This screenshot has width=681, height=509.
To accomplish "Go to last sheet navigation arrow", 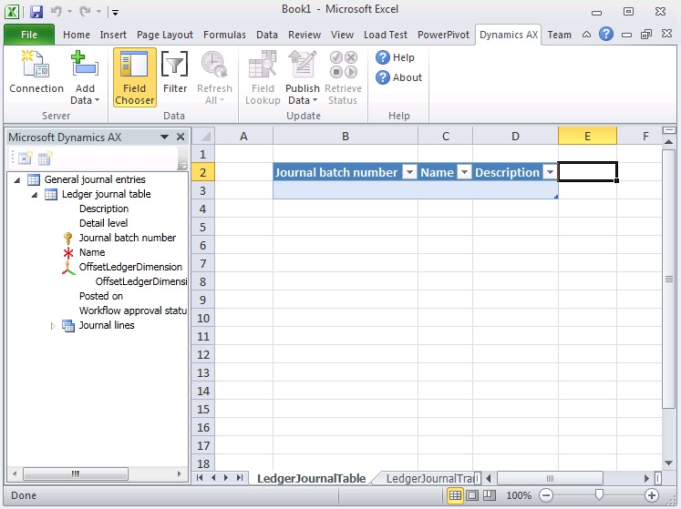I will [239, 478].
